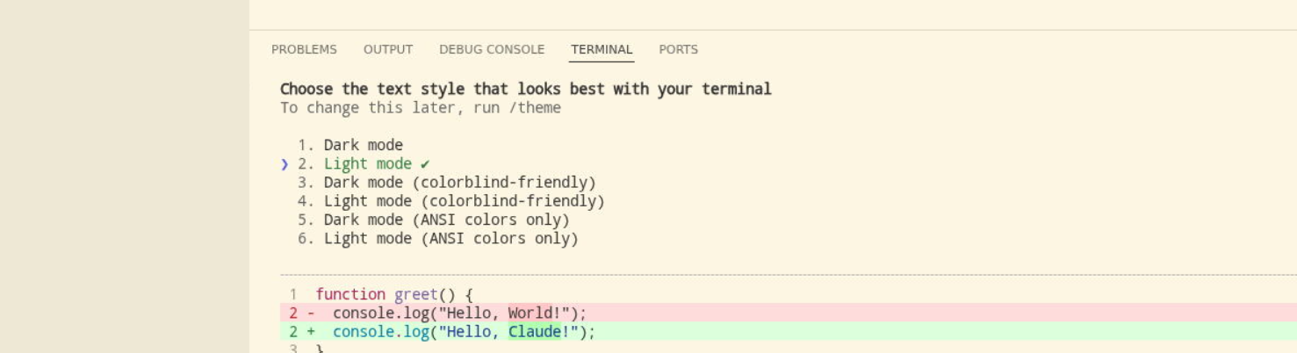Viewport: 1297px width, 353px height.
Task: Click the green-highlighted word Claude
Action: pyautogui.click(x=534, y=332)
